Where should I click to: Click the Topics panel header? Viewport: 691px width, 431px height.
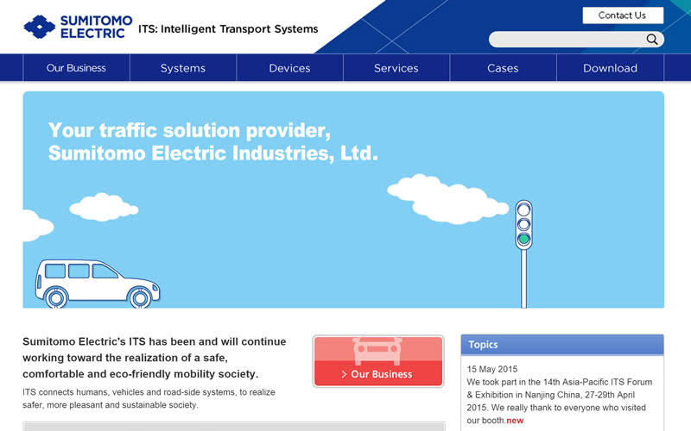click(x=562, y=344)
